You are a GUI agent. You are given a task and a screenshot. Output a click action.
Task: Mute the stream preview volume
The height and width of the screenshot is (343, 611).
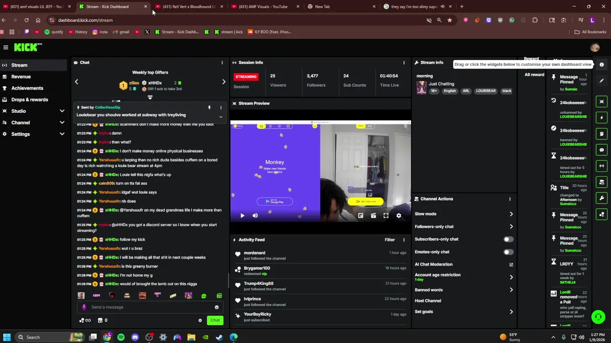255,216
